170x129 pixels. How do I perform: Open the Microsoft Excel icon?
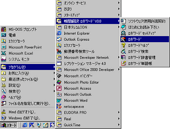(x=4, y=53)
